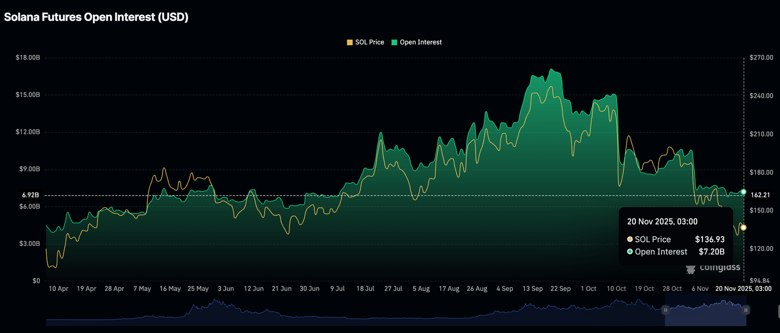
Task: Click the 13 Sep date label on x-axis
Action: tap(533, 289)
